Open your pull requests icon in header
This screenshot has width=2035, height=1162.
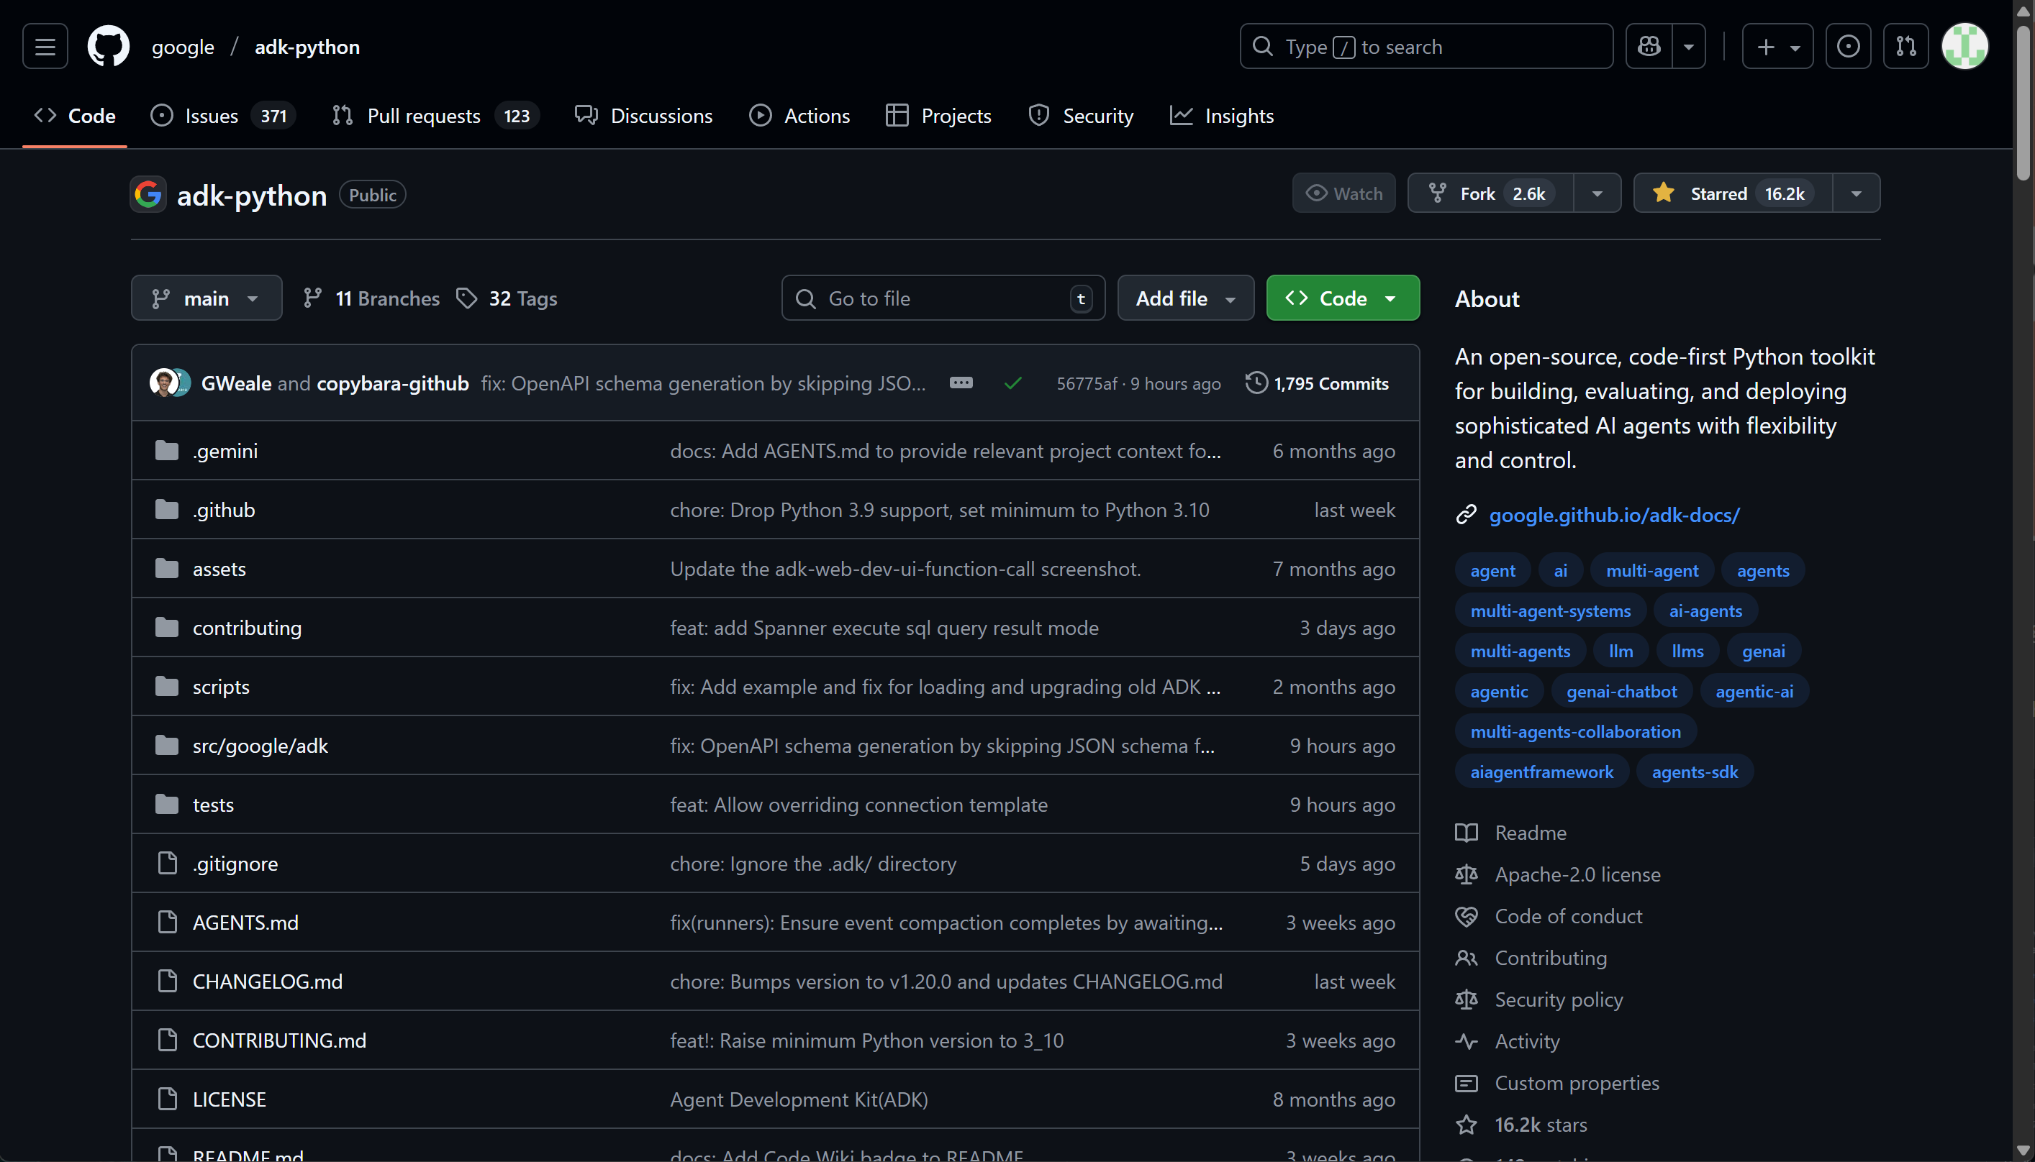click(1905, 46)
